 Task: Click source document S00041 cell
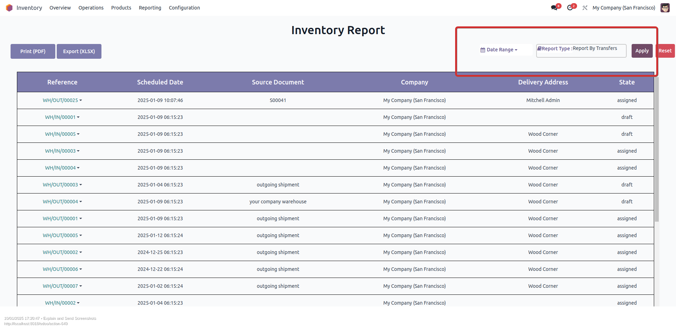(278, 100)
